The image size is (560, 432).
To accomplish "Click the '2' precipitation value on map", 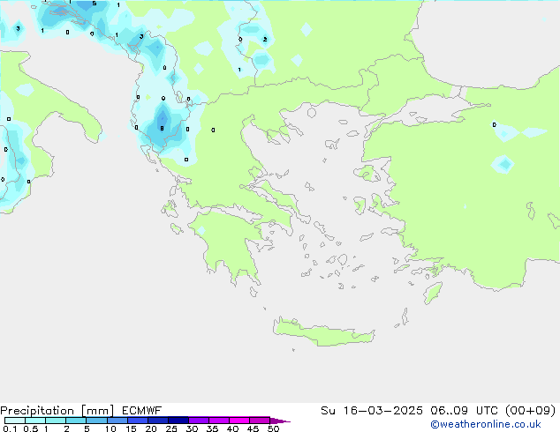I will [x=265, y=39].
